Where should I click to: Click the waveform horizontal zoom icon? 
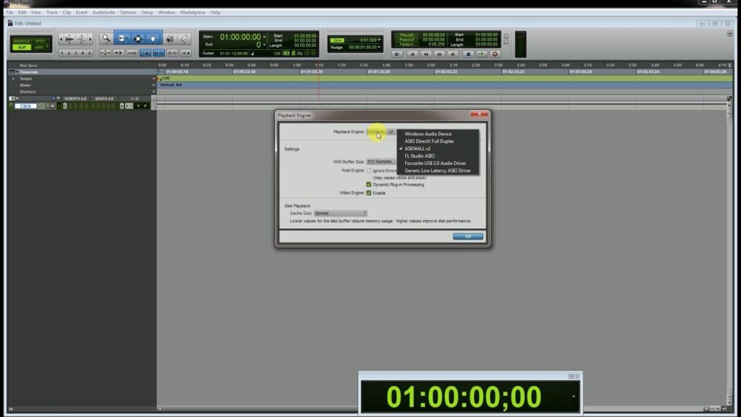pyautogui.click(x=69, y=39)
